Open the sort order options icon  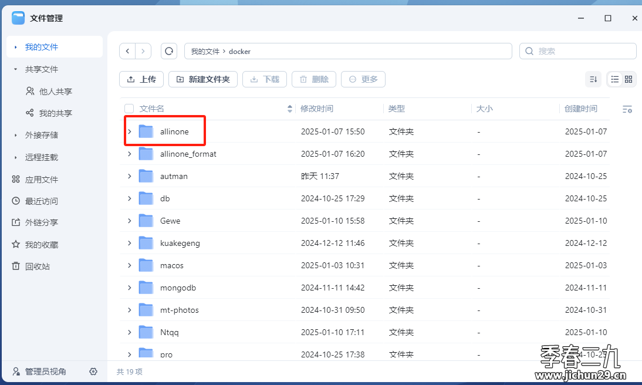pyautogui.click(x=593, y=79)
